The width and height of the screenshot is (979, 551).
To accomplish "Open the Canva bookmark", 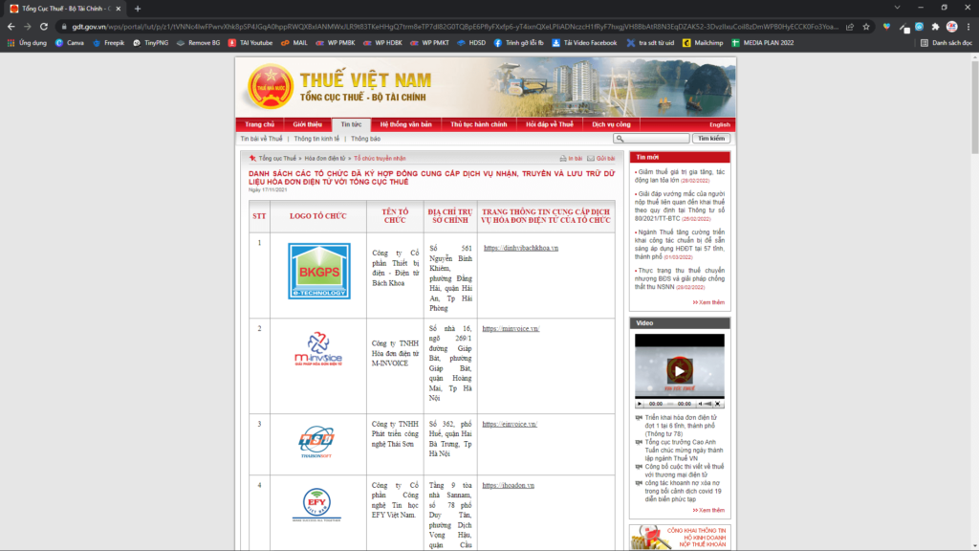I will tap(69, 43).
